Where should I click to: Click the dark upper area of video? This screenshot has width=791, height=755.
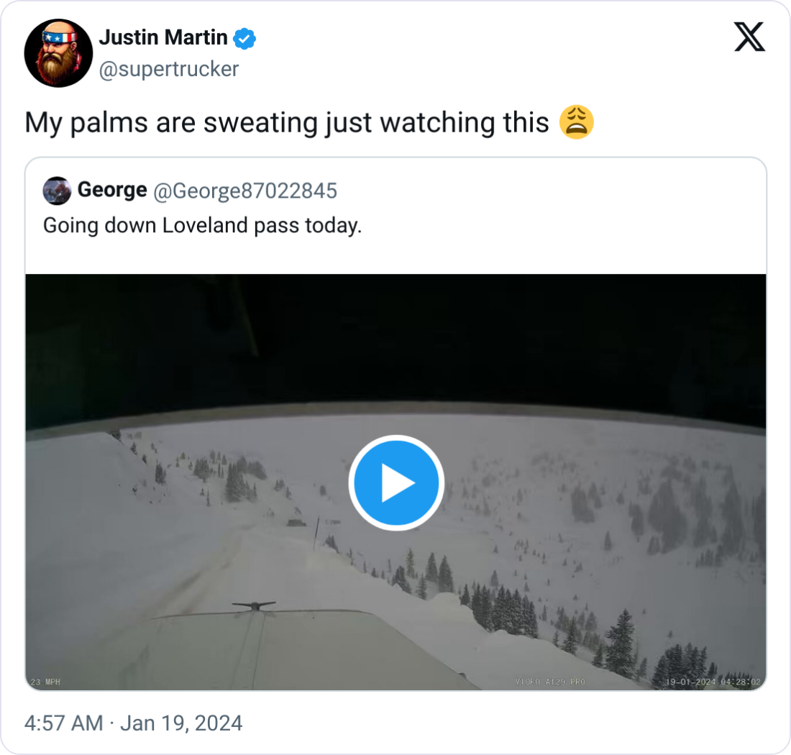pyautogui.click(x=395, y=338)
